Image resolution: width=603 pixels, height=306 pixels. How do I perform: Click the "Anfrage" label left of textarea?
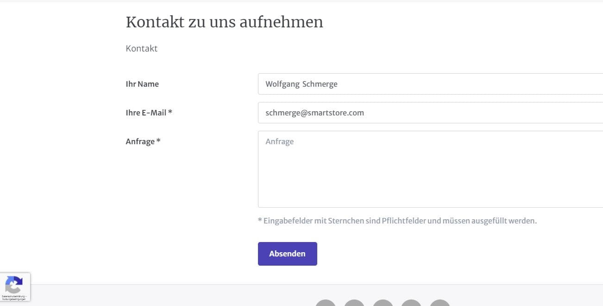[x=140, y=141]
